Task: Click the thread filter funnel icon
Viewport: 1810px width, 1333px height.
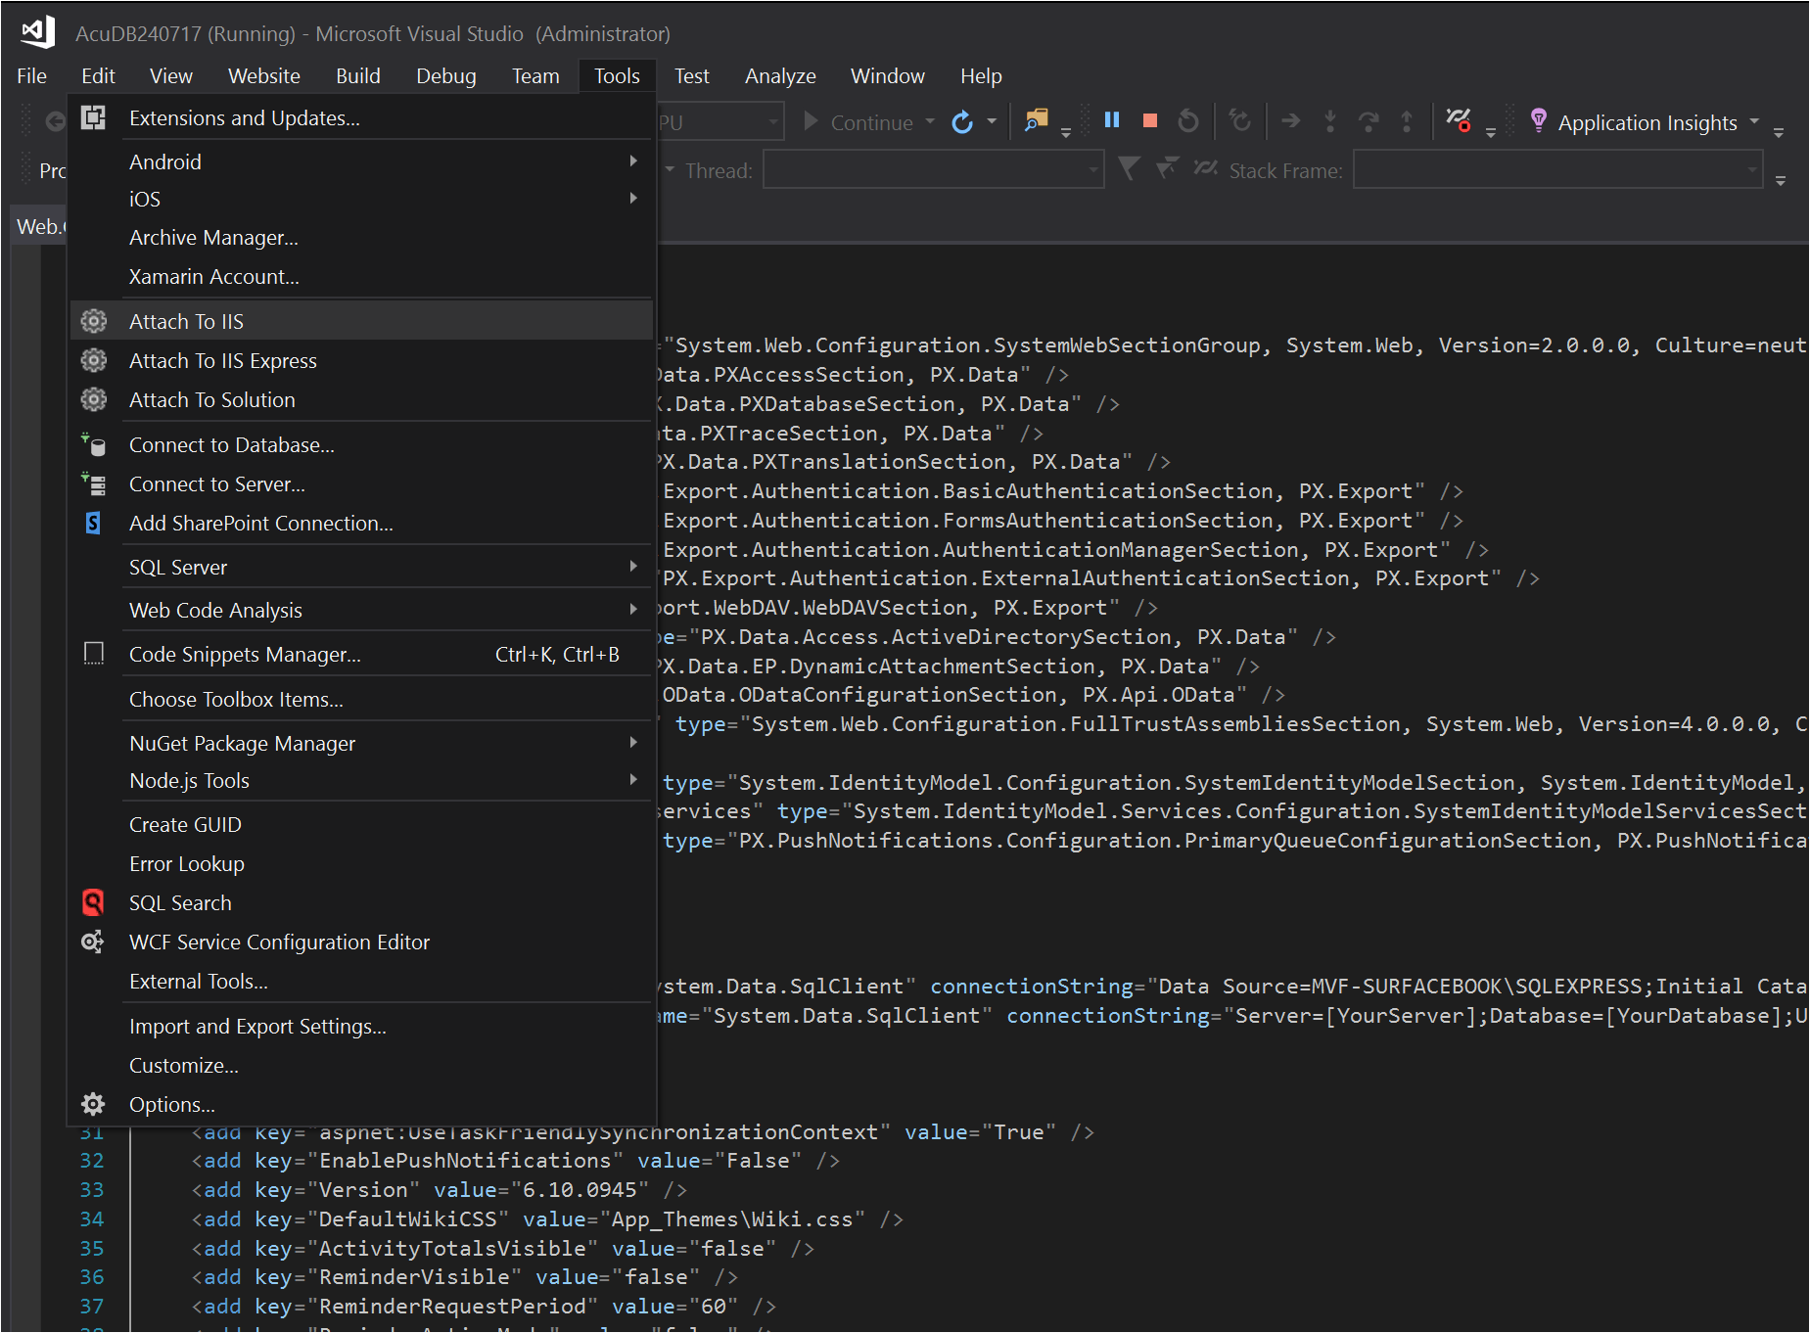Action: coord(1129,168)
